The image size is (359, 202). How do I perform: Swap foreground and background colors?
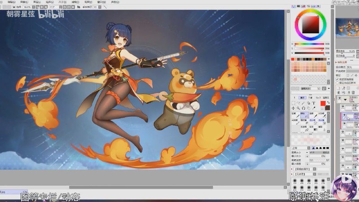[328, 103]
